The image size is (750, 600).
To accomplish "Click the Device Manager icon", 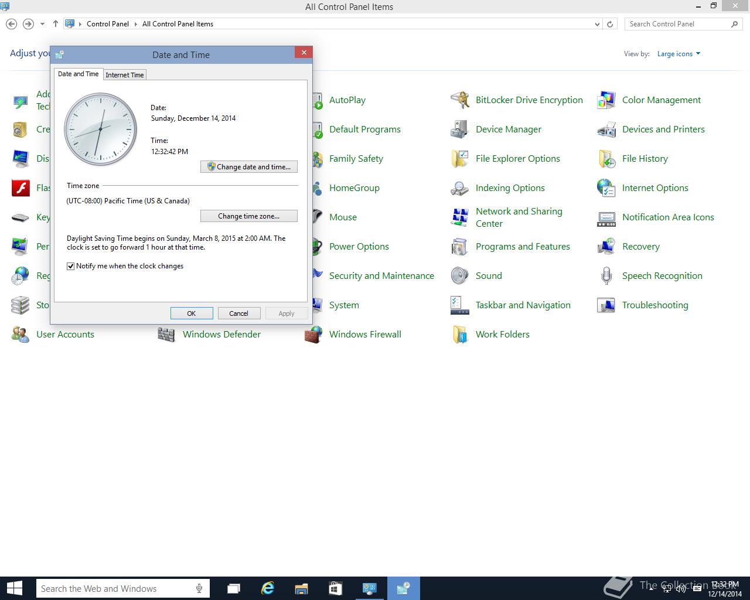I will pos(460,129).
